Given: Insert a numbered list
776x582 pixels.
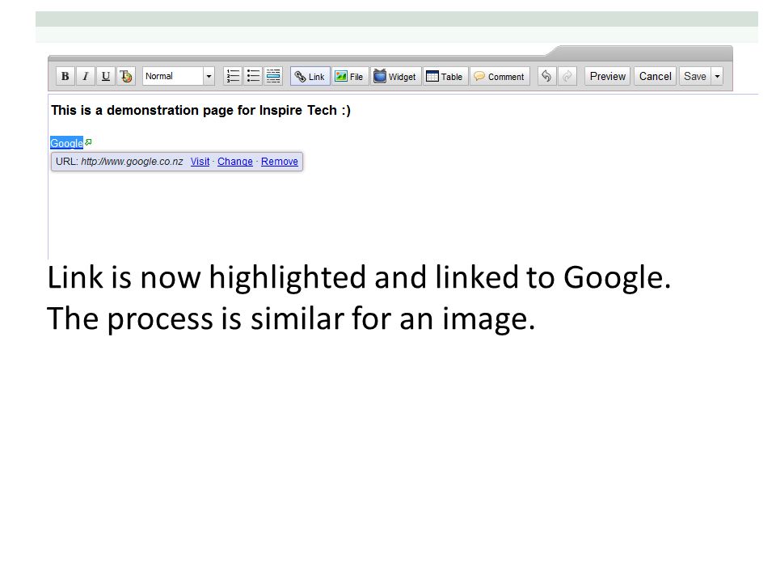Looking at the screenshot, I should [233, 76].
